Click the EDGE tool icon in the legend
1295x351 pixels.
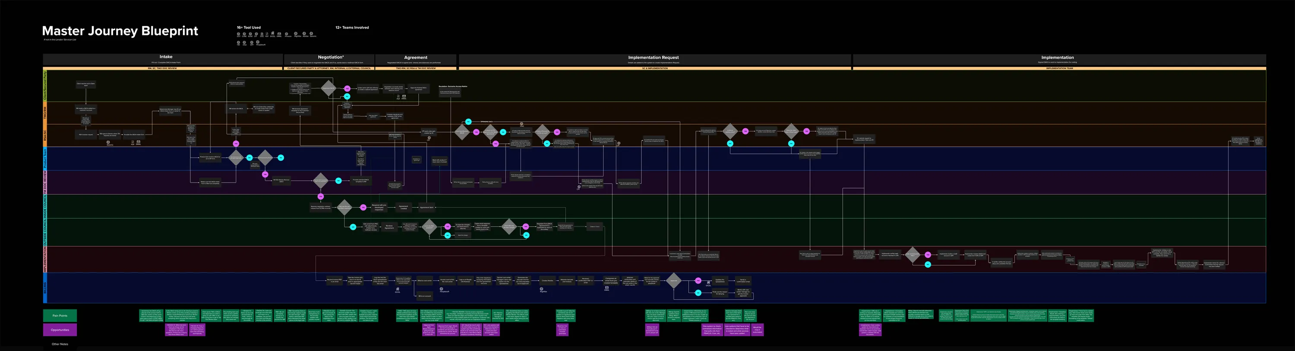[x=250, y=34]
